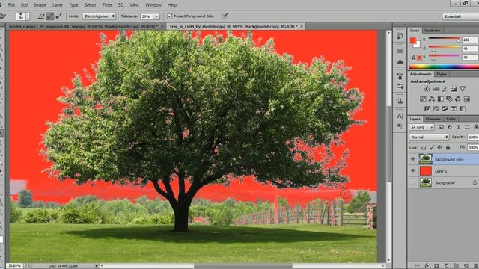This screenshot has width=479, height=269.
Task: Hide Layer 1 visibility eye
Action: (x=413, y=171)
